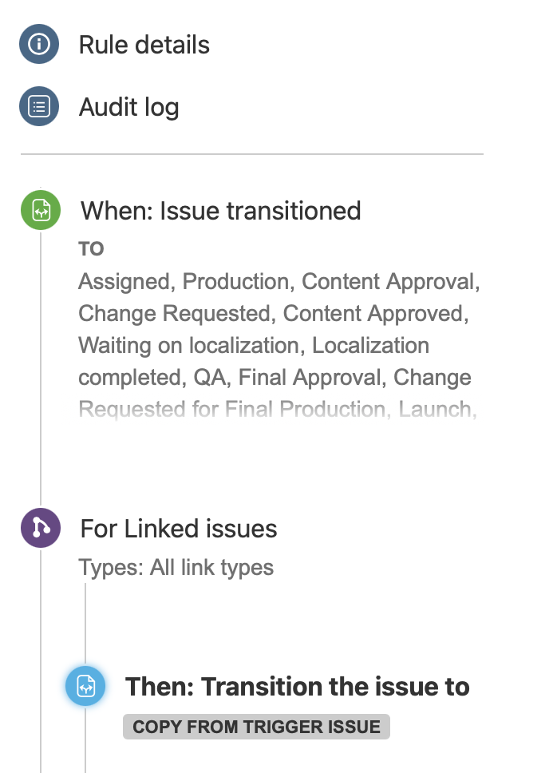Select the green Issue transitioned trigger icon
The image size is (557, 773).
41,211
